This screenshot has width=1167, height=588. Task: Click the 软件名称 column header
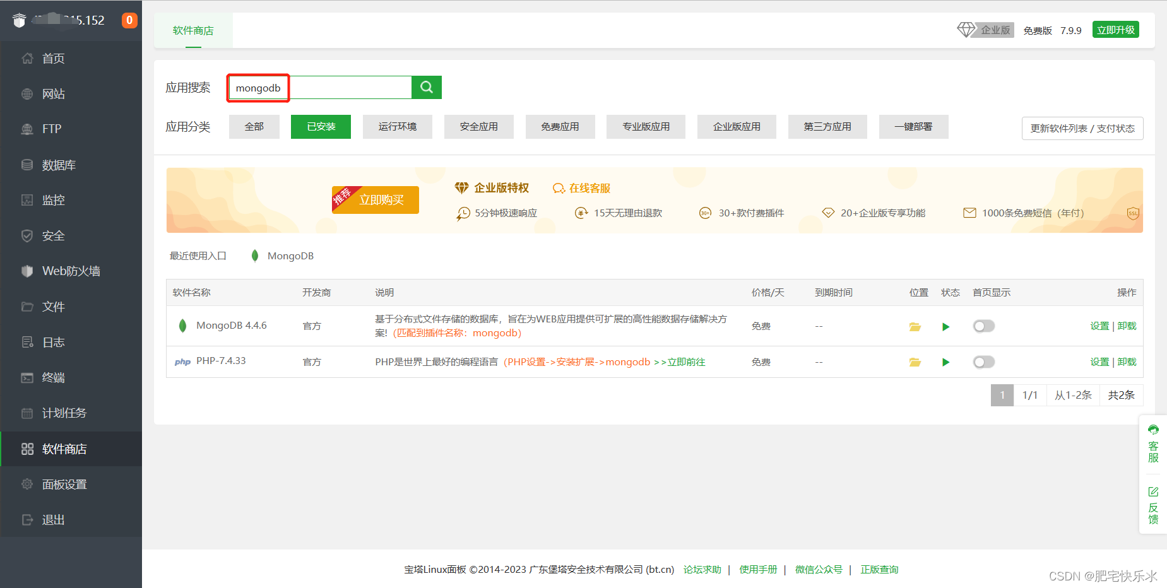point(191,293)
